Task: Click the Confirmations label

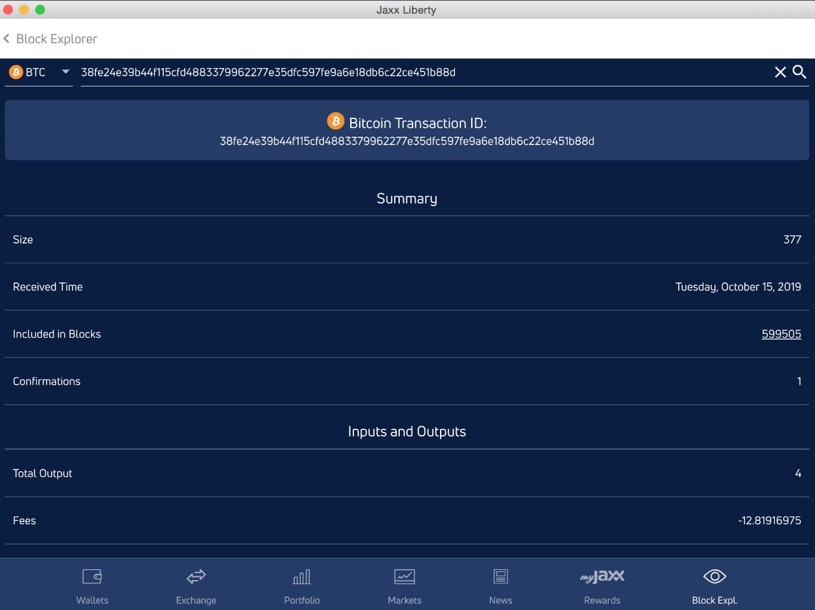Action: click(x=46, y=381)
